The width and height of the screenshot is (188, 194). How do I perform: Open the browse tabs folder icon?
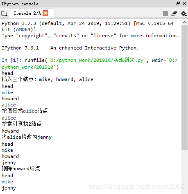pos(4,14)
